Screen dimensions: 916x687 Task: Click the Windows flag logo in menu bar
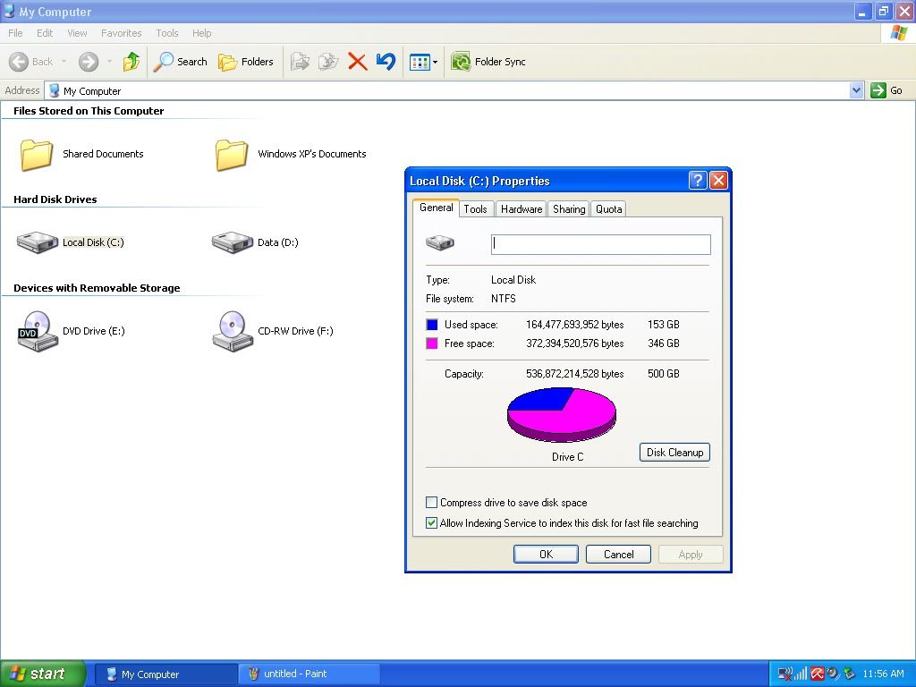pos(898,33)
